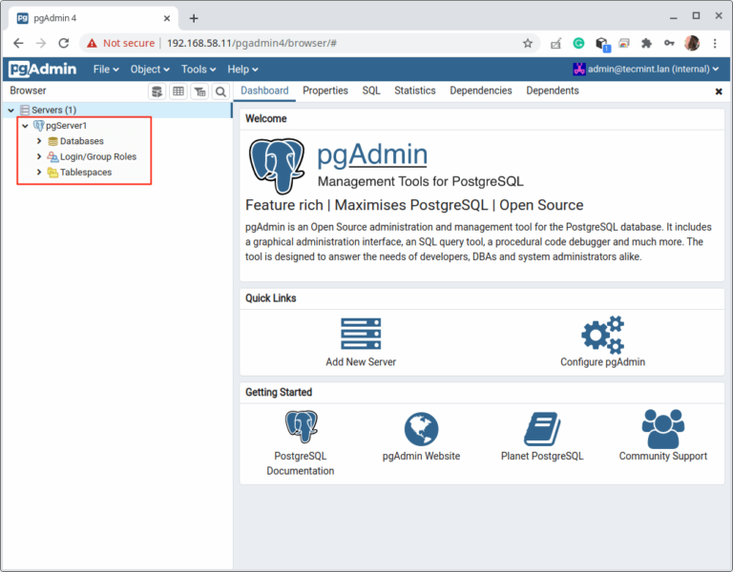Viewport: 733px width, 572px height.
Task: Open View Data table icon in Browser toolbar
Action: click(178, 92)
